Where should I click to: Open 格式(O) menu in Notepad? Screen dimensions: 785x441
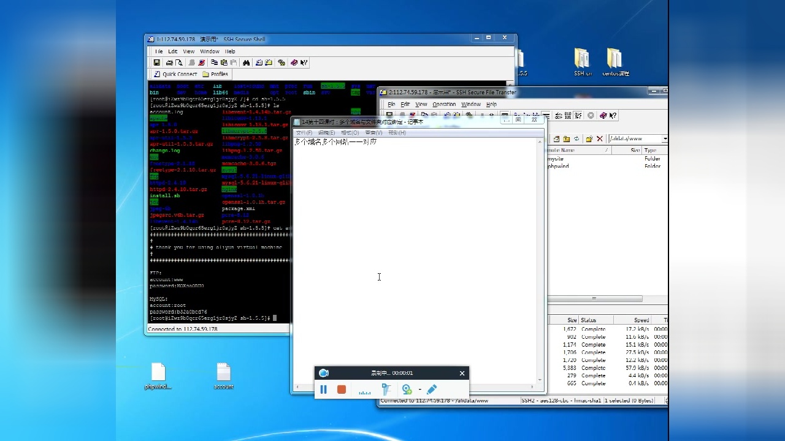click(x=350, y=132)
